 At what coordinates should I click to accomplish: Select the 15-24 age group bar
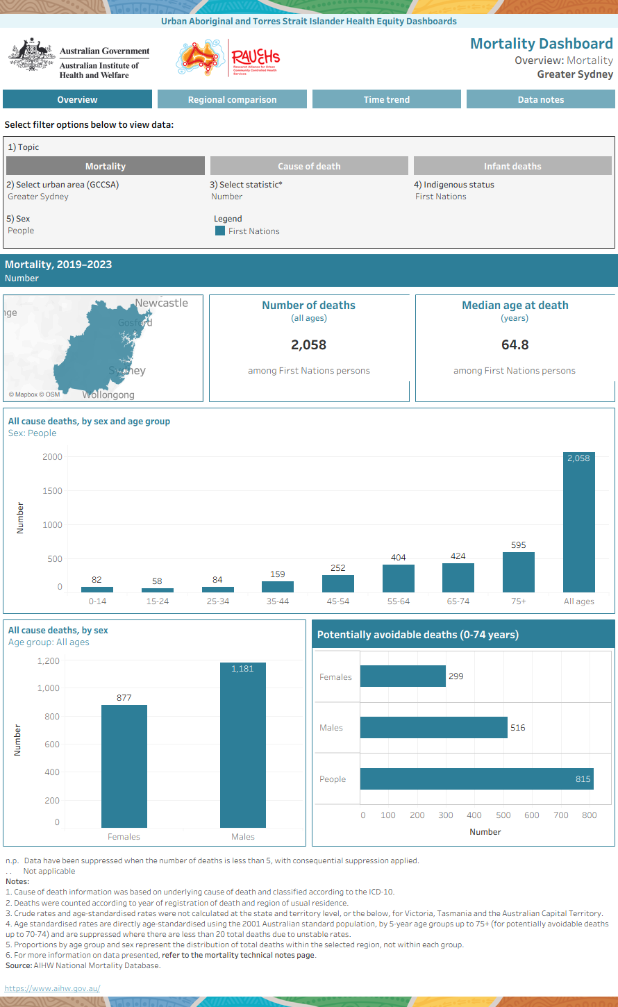(x=158, y=590)
